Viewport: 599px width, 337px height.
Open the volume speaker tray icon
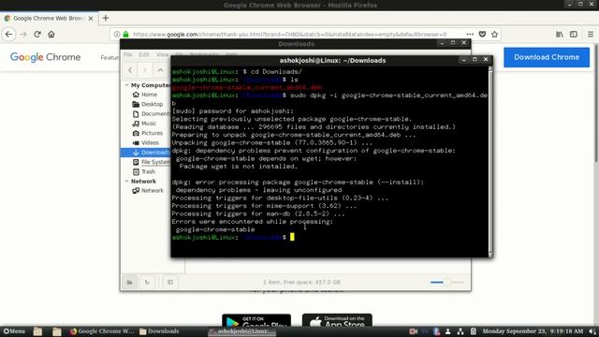point(592,331)
